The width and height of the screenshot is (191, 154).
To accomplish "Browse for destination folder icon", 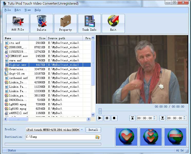I will (97, 137).
